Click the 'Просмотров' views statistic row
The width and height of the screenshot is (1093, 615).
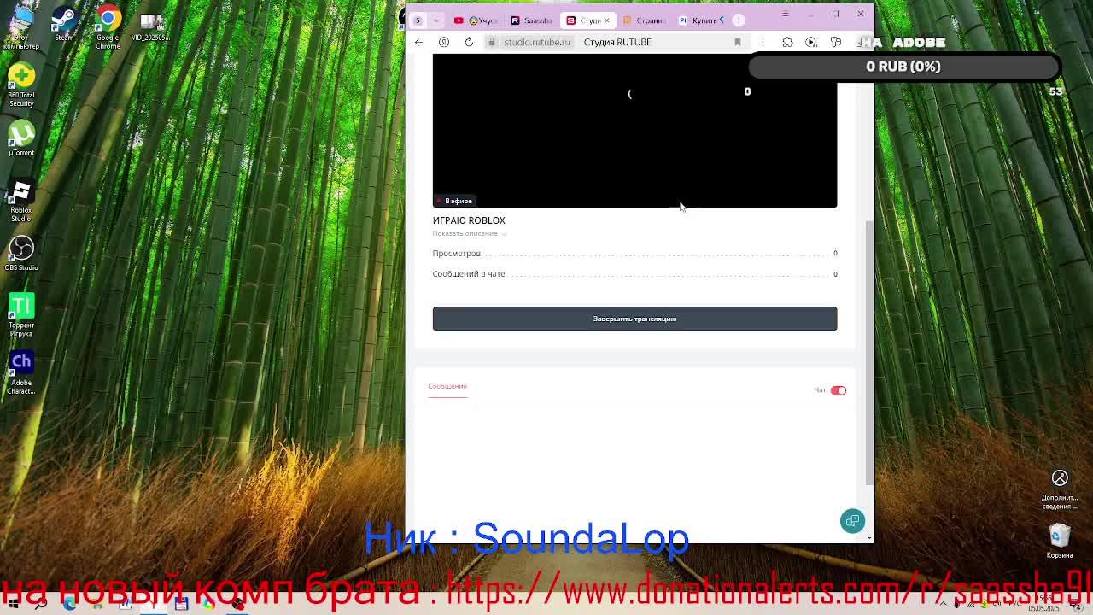point(634,253)
